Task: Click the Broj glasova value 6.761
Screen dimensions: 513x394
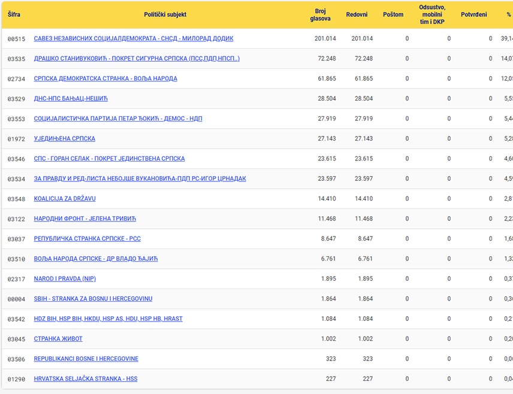Action: [328, 259]
